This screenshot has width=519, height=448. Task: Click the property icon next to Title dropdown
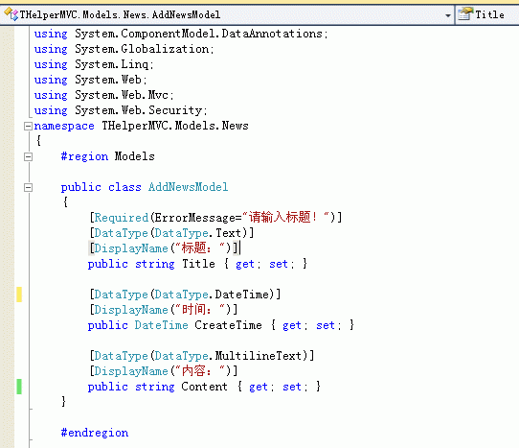click(465, 14)
